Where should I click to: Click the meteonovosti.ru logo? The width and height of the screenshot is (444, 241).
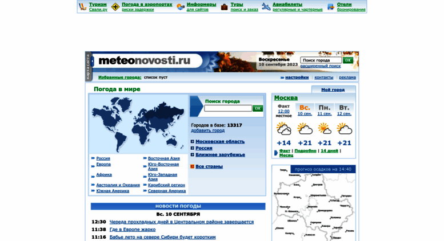click(x=145, y=60)
